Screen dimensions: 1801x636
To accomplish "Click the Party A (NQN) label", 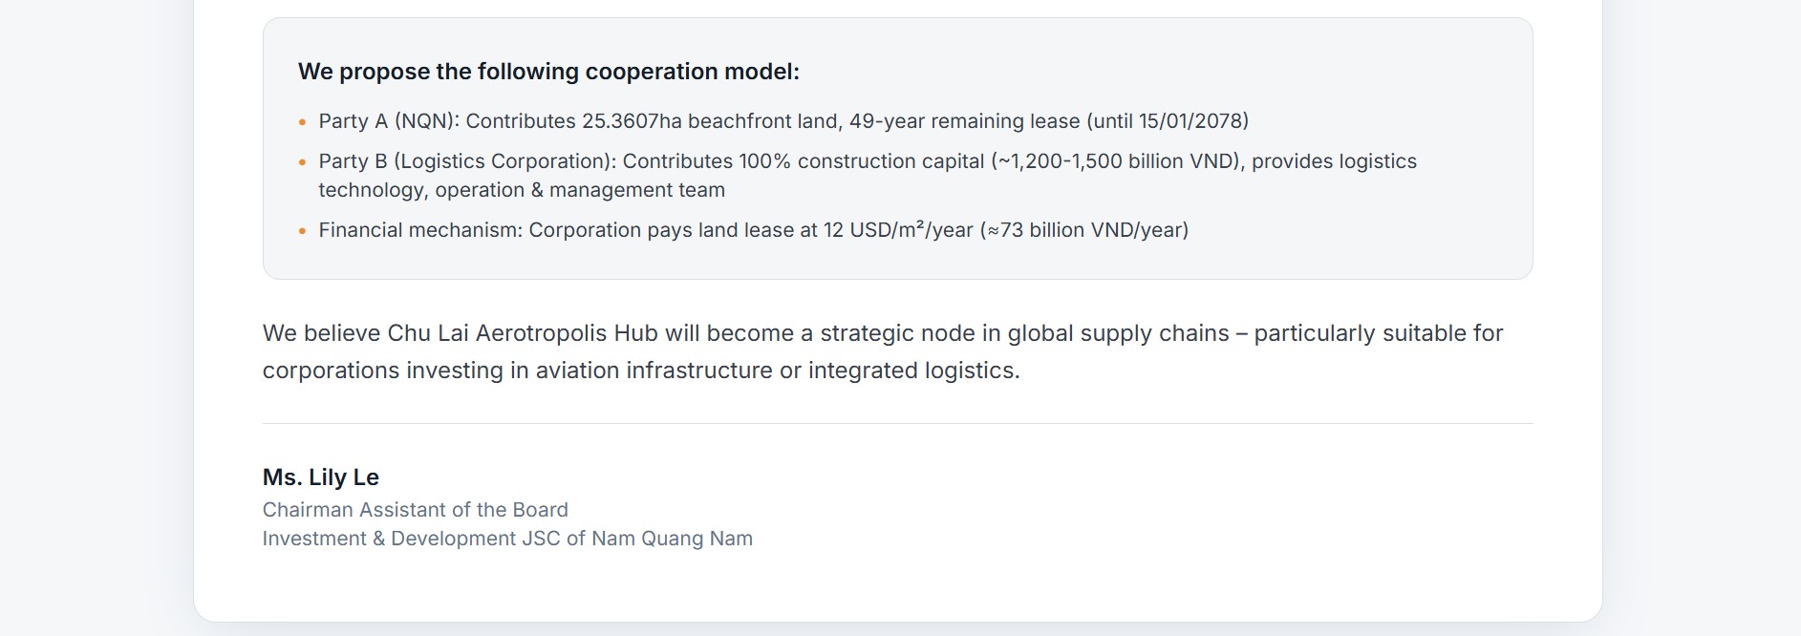I will pyautogui.click(x=388, y=121).
